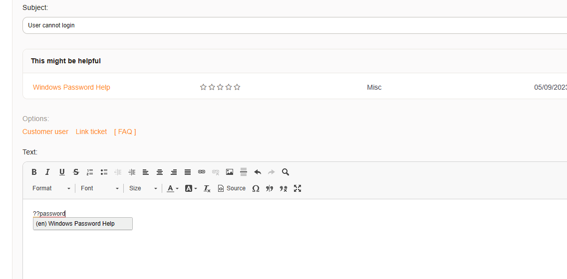Toggle the bulleted list
The width and height of the screenshot is (567, 279).
(104, 172)
